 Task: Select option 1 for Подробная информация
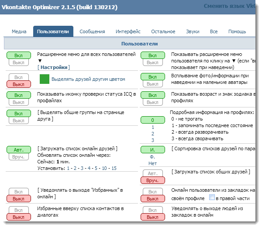click(x=153, y=127)
